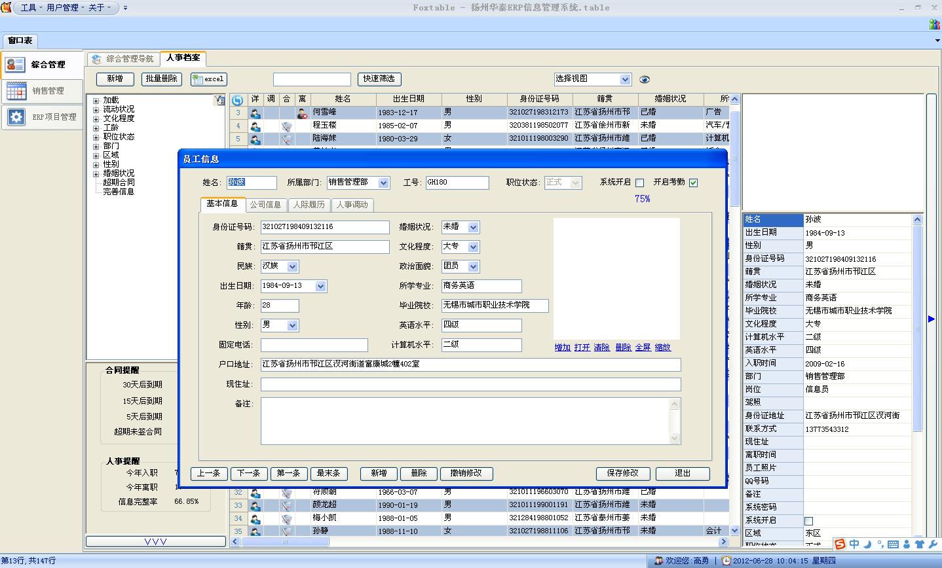
Task: Toggle 系统开启 checkbox in right property panel
Action: 808,521
